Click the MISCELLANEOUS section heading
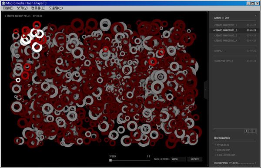The image size is (261, 168). 222,138
